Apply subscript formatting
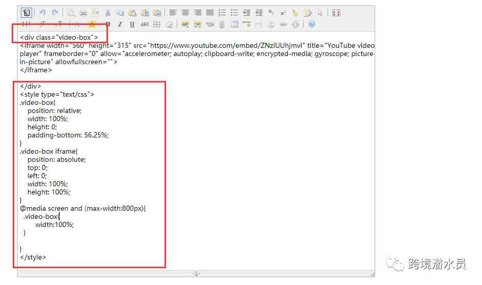 click(x=271, y=13)
